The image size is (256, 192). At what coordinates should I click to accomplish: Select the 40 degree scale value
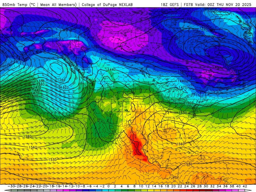(238, 186)
